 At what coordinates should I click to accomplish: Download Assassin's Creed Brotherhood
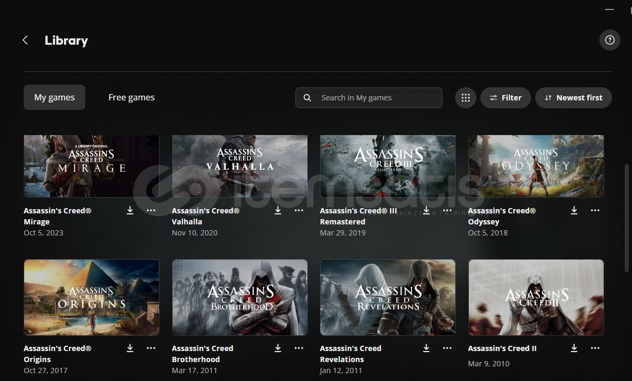tap(278, 348)
